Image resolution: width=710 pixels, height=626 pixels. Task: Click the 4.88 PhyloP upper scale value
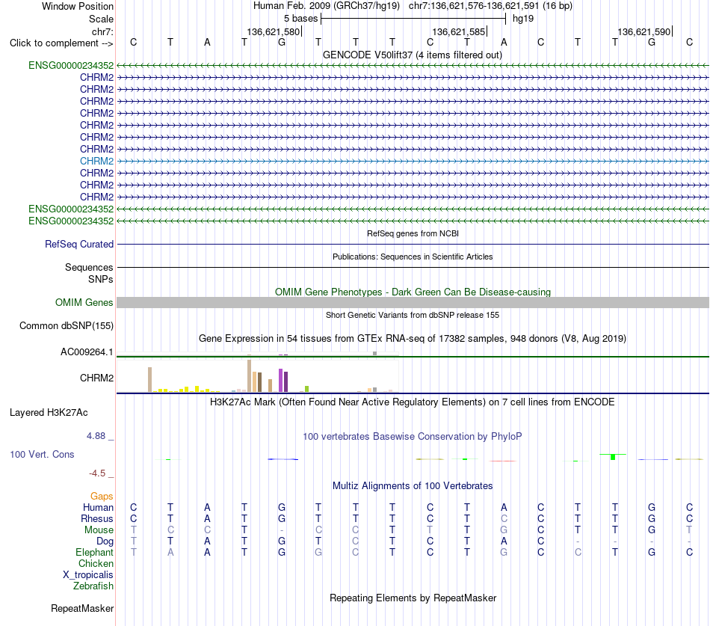click(96, 435)
